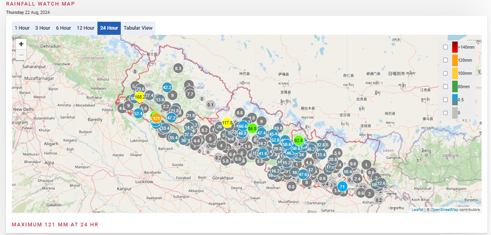Open the blue 71 rainfall marker
This screenshot has height=235, width=491.
point(342,186)
